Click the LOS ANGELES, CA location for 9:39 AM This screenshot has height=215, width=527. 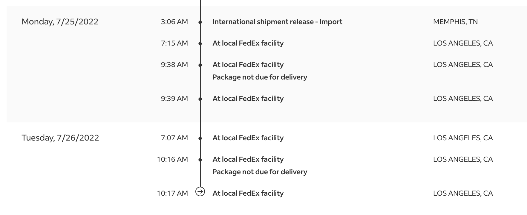point(463,99)
